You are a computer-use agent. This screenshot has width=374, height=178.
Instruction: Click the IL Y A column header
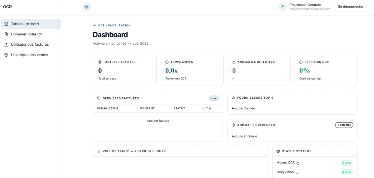tap(207, 108)
